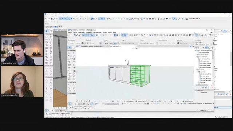Open Edição menu in front window
This screenshot has height=131, width=233.
pyautogui.click(x=75, y=32)
